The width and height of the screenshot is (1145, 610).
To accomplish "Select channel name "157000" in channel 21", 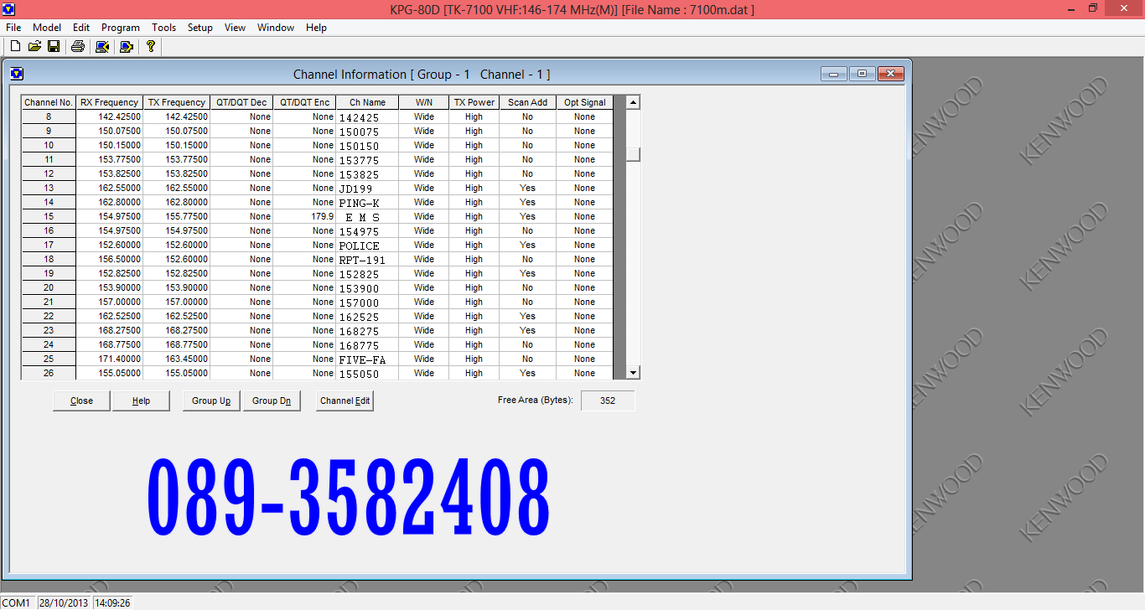I will 368,302.
